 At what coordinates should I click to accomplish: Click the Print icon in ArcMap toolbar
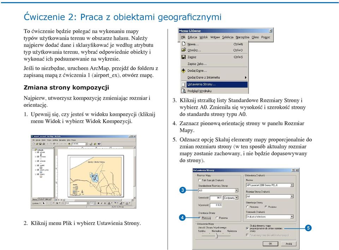[x=44, y=144]
